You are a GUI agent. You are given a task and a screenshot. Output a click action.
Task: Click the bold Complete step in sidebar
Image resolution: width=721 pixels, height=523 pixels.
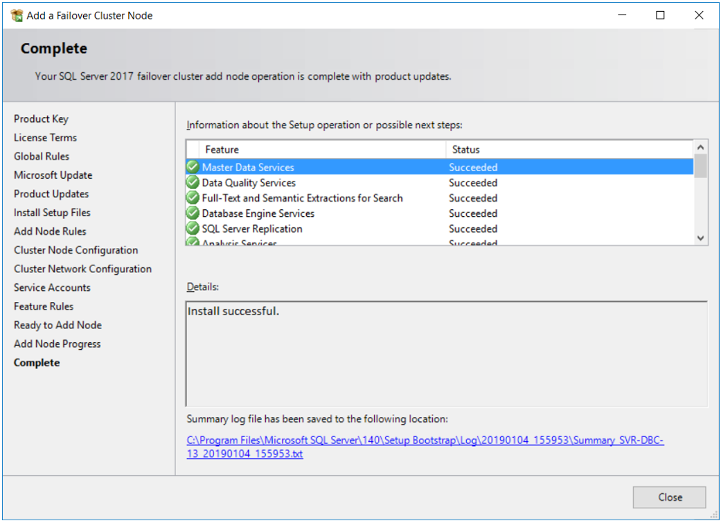pyautogui.click(x=36, y=362)
